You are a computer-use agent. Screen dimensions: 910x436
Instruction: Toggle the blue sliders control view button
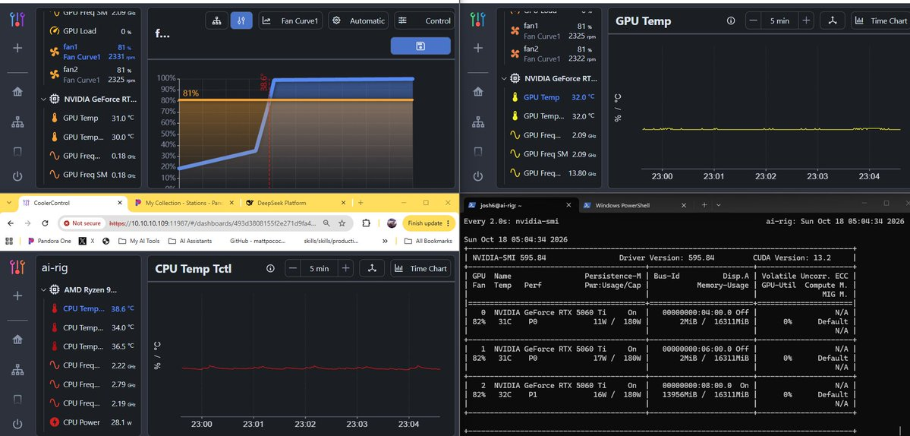coord(241,21)
